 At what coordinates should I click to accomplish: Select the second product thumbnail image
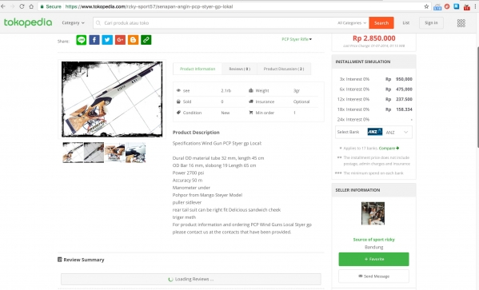click(94, 153)
